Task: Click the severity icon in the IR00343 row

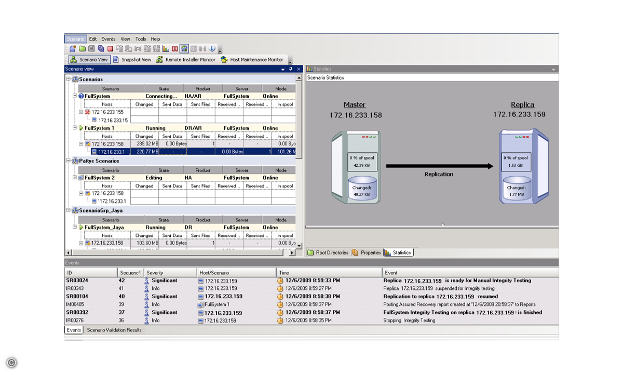Action: [x=147, y=288]
